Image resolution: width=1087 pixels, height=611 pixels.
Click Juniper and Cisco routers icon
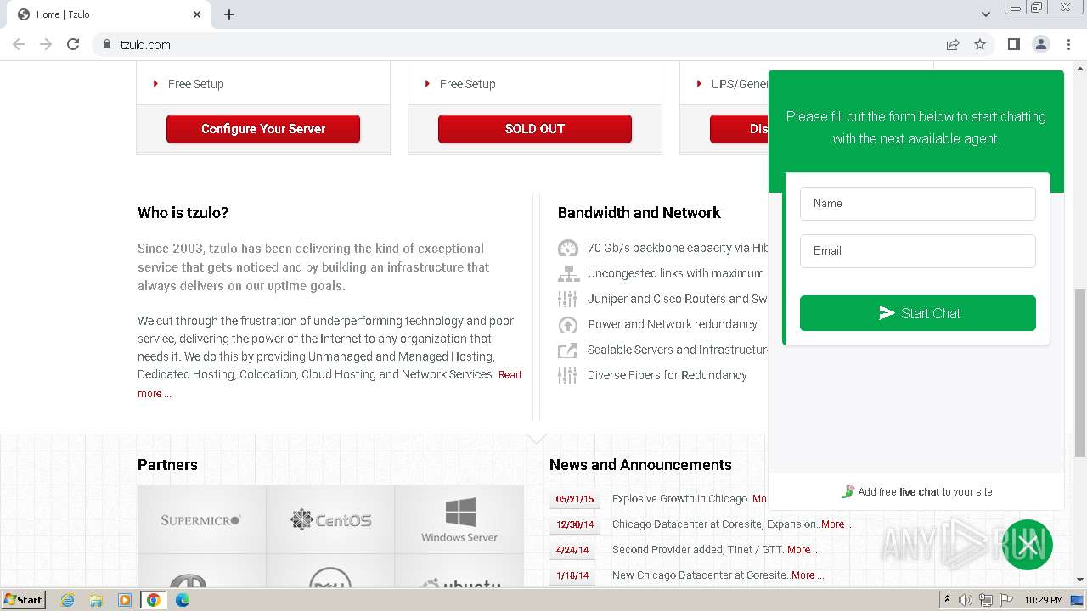tap(567, 299)
